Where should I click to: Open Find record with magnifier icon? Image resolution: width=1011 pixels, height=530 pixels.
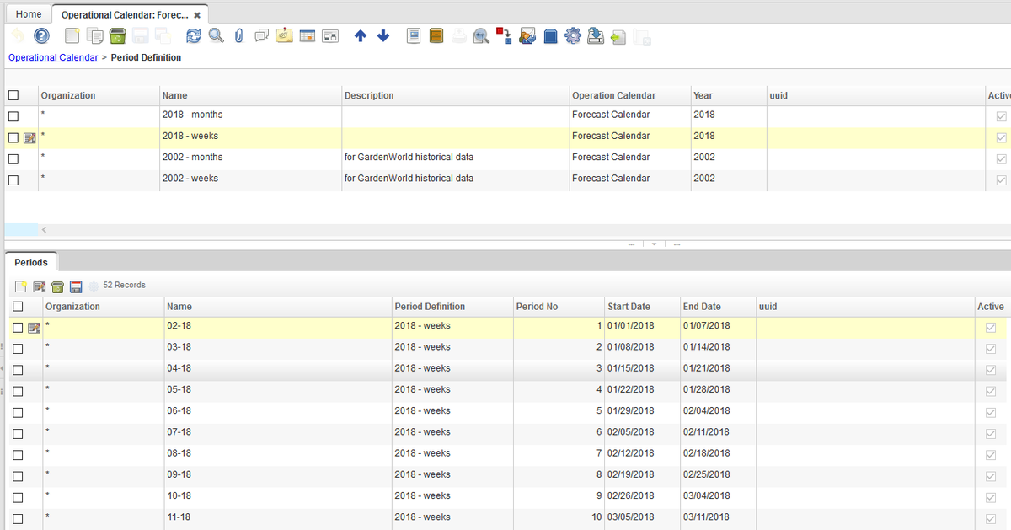pos(216,36)
